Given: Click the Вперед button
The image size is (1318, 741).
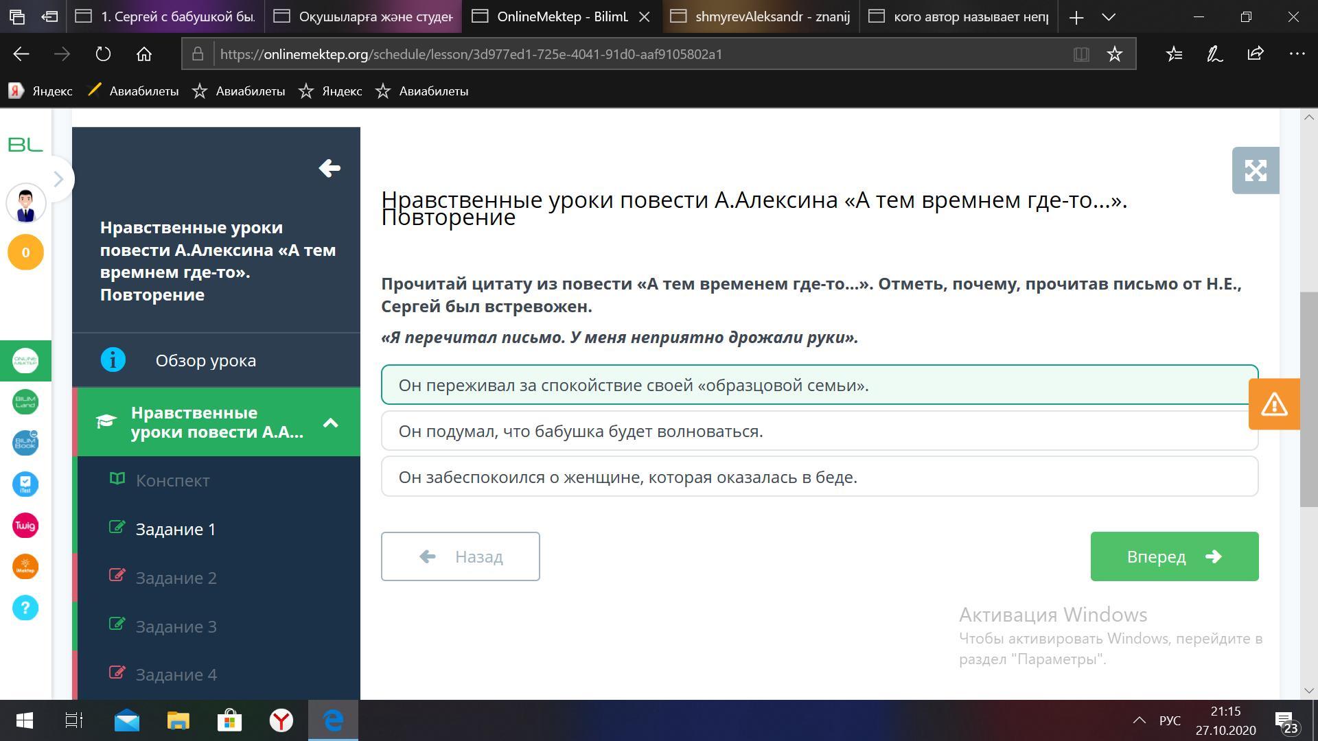Looking at the screenshot, I should tap(1174, 556).
